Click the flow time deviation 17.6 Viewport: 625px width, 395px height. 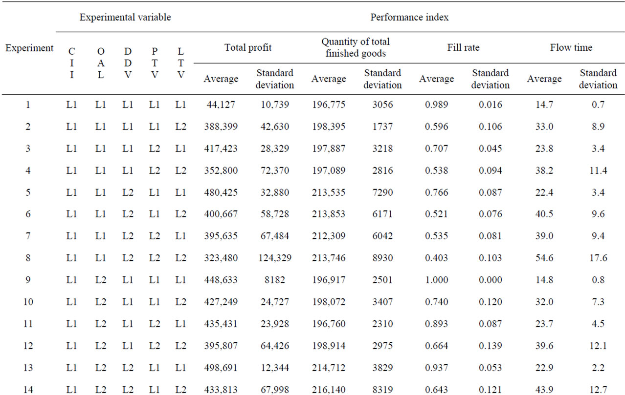click(x=598, y=258)
